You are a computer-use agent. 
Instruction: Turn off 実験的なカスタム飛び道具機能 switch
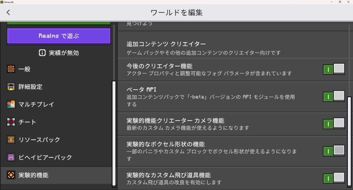coord(334,178)
